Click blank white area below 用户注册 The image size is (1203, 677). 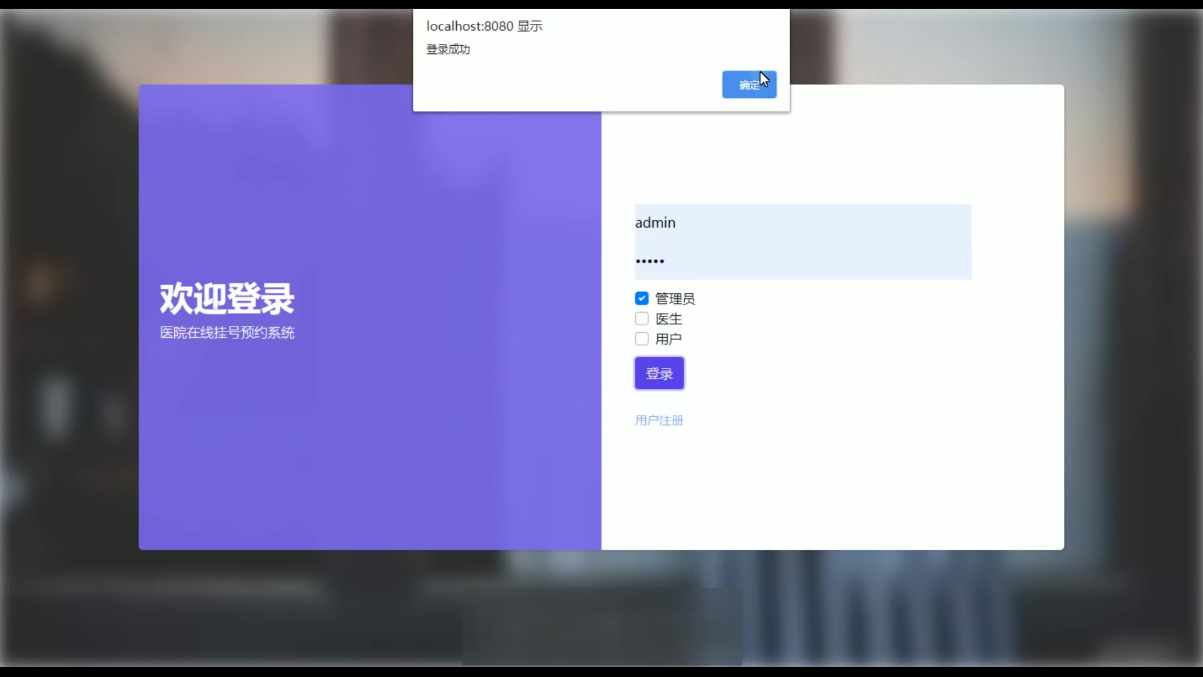pos(815,489)
